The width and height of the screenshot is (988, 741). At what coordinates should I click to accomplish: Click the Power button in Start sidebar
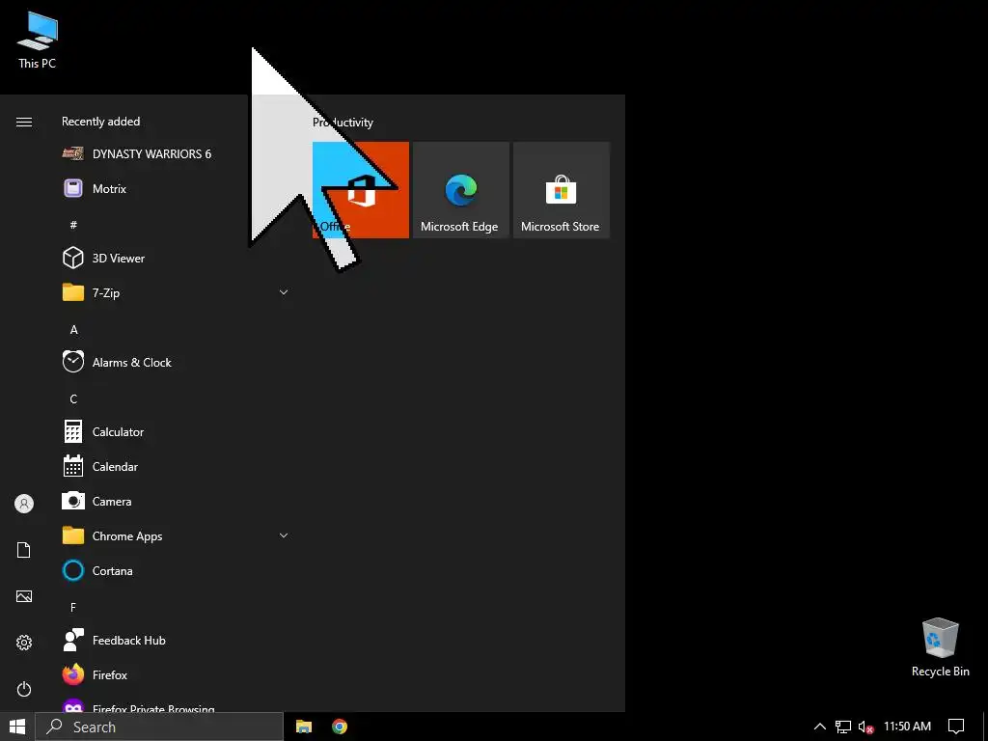tap(24, 689)
